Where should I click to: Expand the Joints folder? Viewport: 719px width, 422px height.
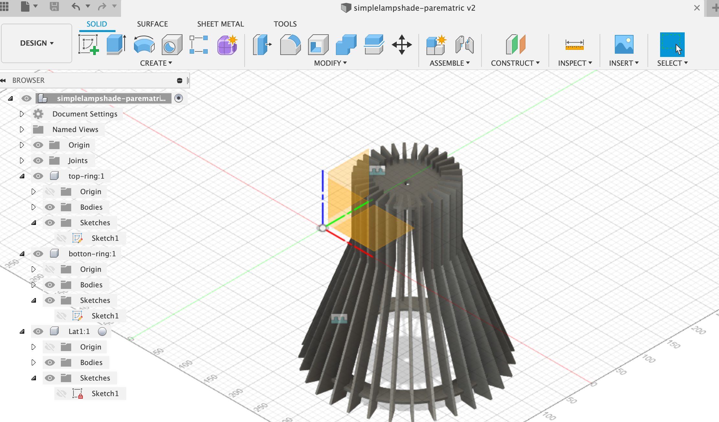coord(22,161)
